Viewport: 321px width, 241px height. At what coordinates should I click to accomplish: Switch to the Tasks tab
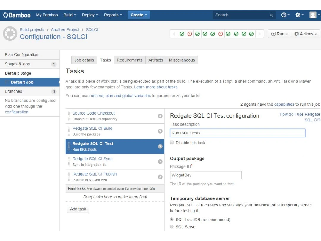point(106,60)
